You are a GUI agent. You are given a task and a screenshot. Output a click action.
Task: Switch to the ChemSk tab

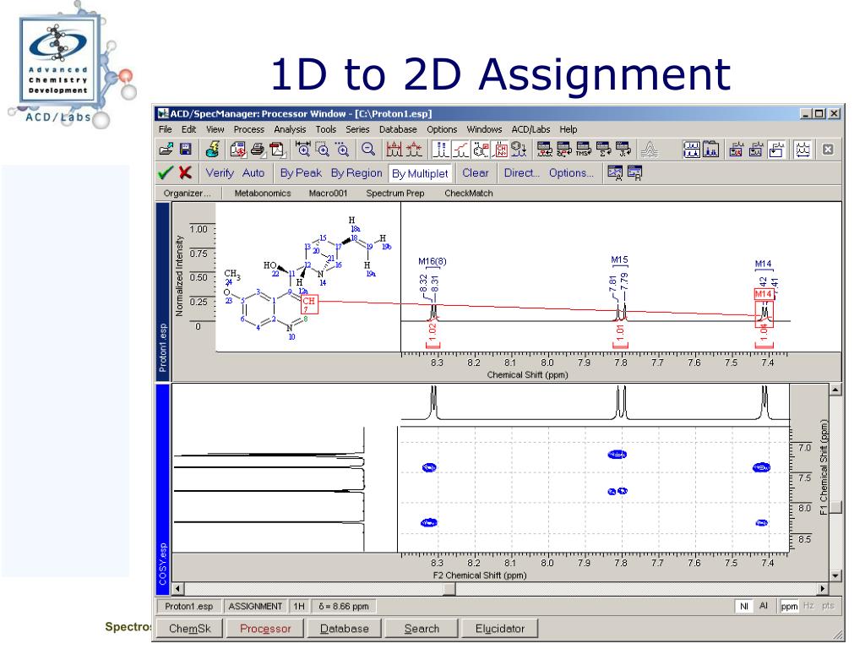point(190,629)
